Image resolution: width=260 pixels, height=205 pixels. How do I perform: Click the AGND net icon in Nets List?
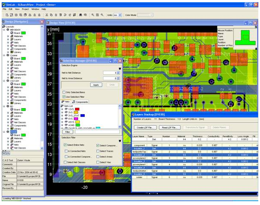(66, 125)
